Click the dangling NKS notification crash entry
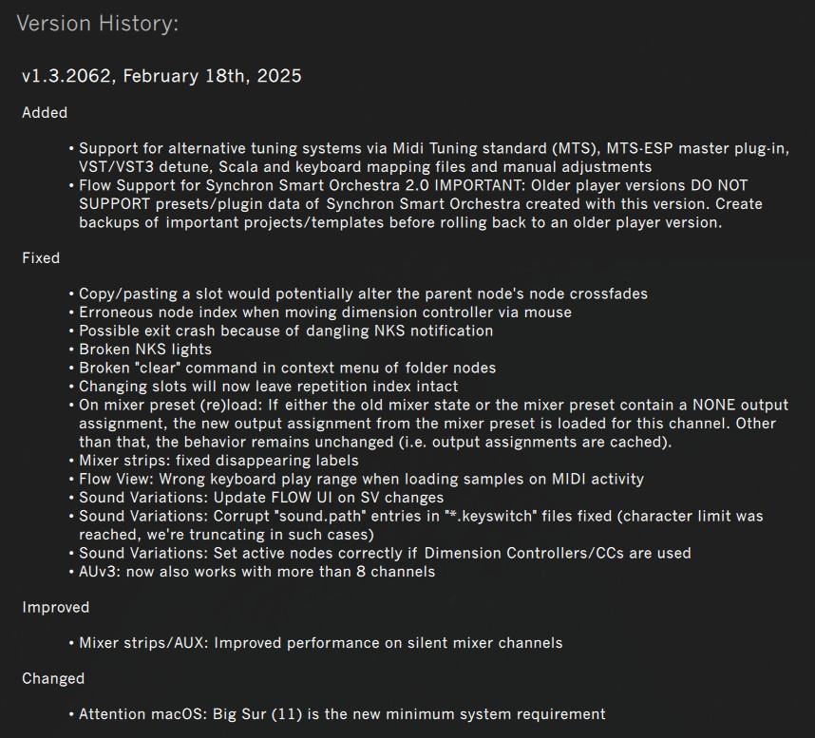 (286, 331)
